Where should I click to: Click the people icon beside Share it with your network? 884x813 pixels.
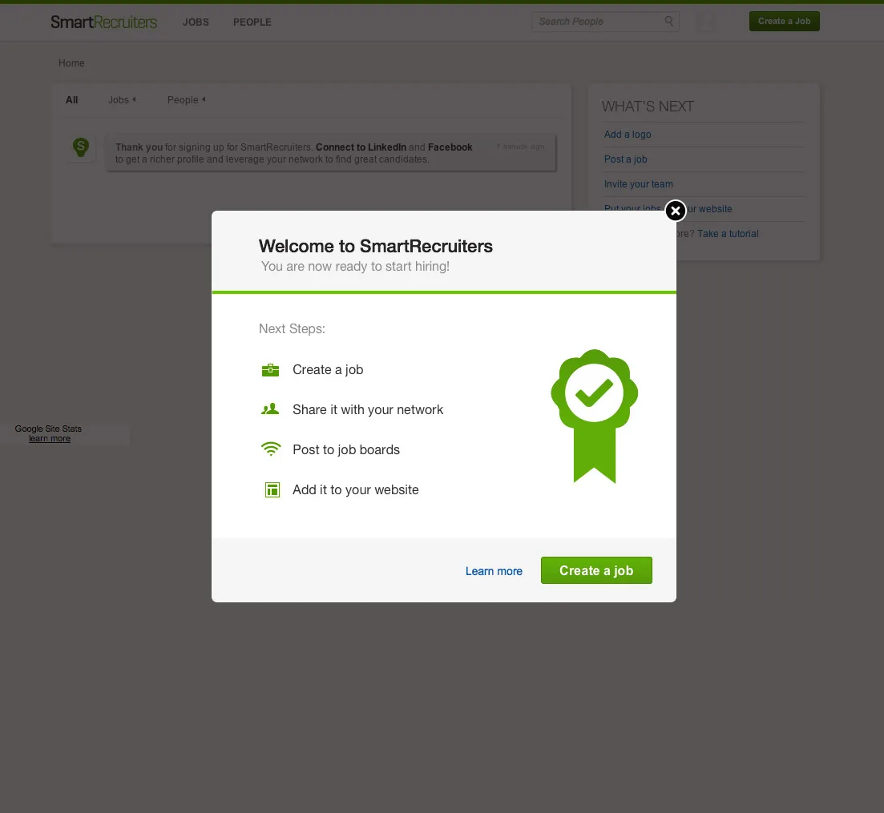(271, 409)
